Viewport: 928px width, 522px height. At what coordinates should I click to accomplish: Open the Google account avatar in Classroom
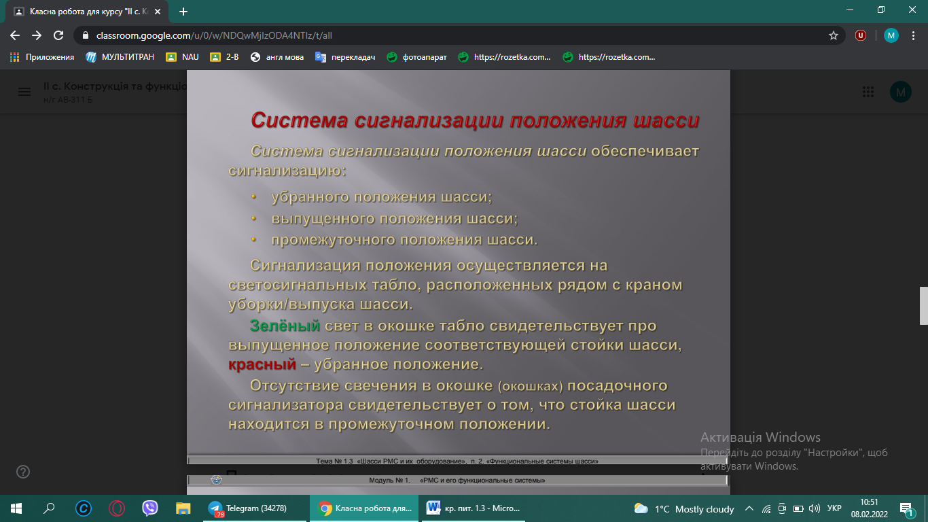click(x=901, y=92)
